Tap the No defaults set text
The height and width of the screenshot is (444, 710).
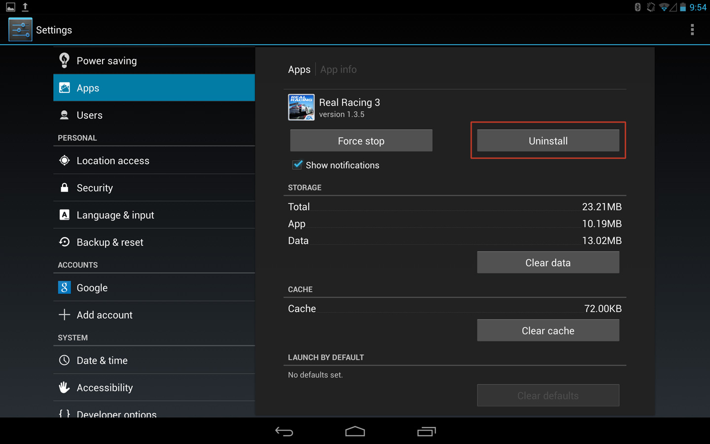[316, 375]
